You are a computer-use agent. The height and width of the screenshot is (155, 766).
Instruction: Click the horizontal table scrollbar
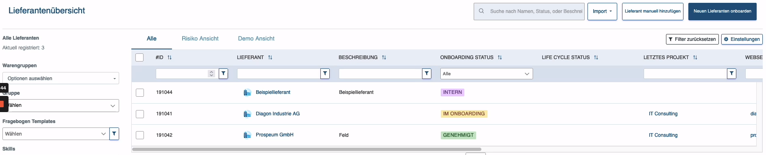click(x=307, y=149)
